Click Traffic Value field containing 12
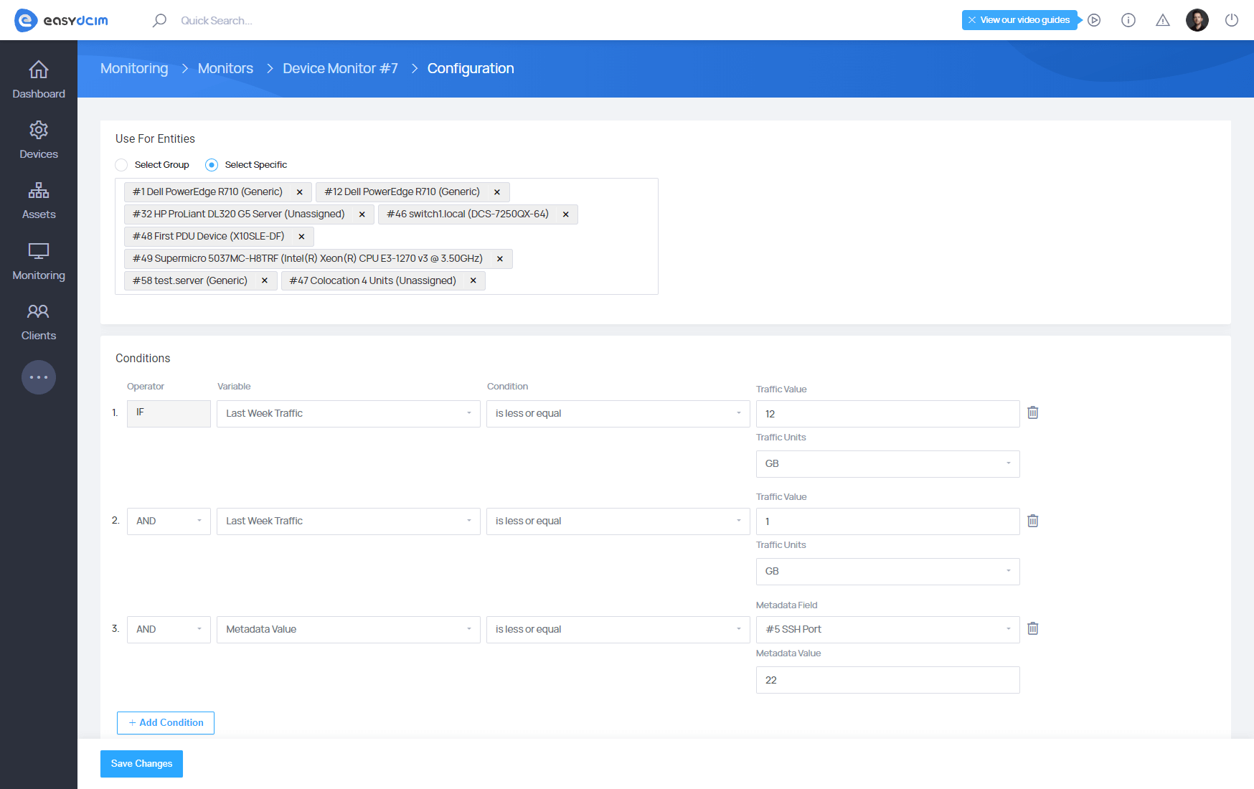 click(x=888, y=414)
